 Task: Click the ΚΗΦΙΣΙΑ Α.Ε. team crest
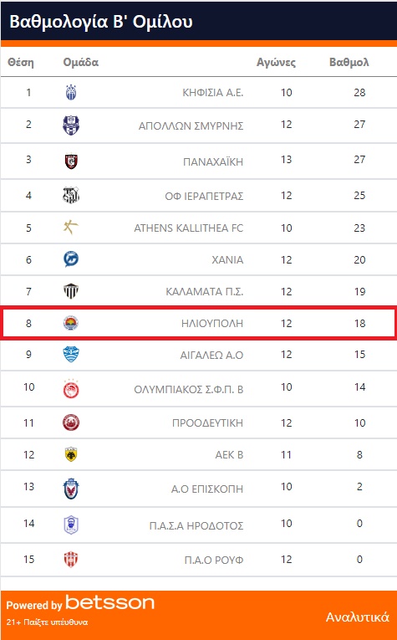point(71,92)
